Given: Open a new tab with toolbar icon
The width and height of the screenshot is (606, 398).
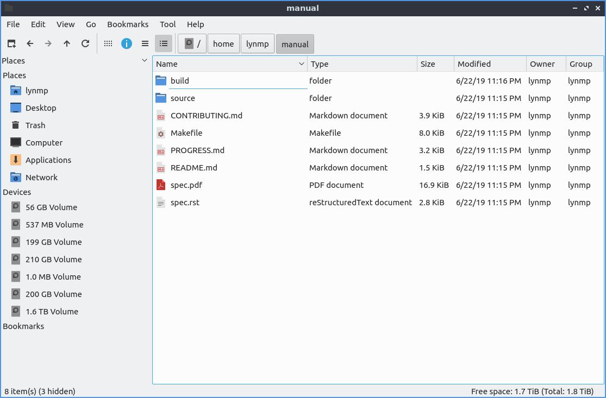Looking at the screenshot, I should (x=11, y=44).
